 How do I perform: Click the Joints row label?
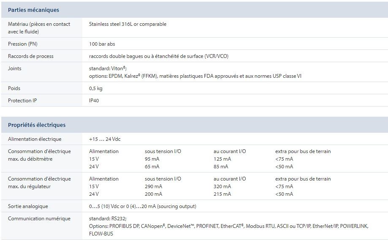(x=15, y=68)
